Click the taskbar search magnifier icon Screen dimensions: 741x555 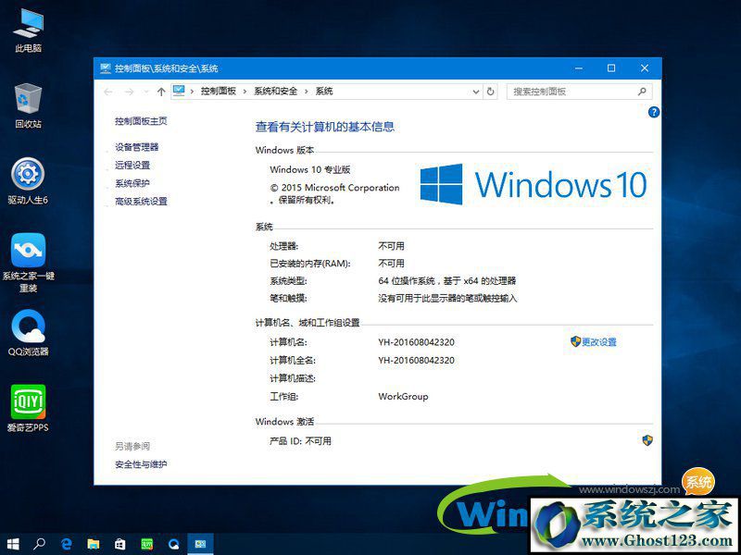click(40, 544)
